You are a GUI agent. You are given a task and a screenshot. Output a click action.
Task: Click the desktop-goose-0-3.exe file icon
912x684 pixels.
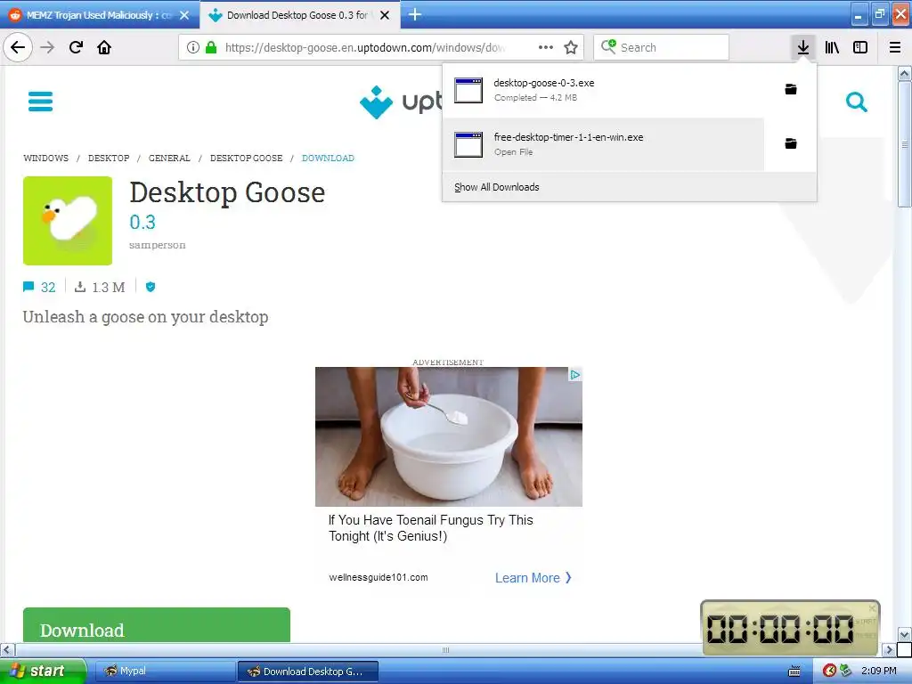468,90
